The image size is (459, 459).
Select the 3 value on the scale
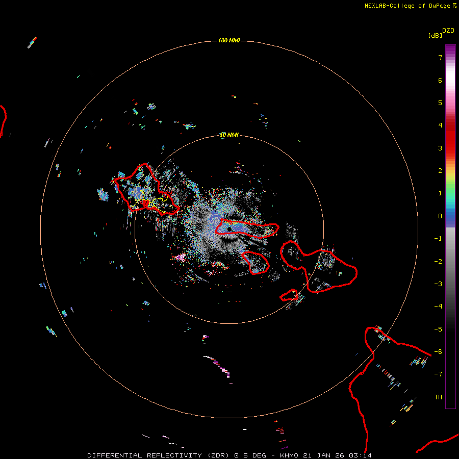[x=440, y=148]
